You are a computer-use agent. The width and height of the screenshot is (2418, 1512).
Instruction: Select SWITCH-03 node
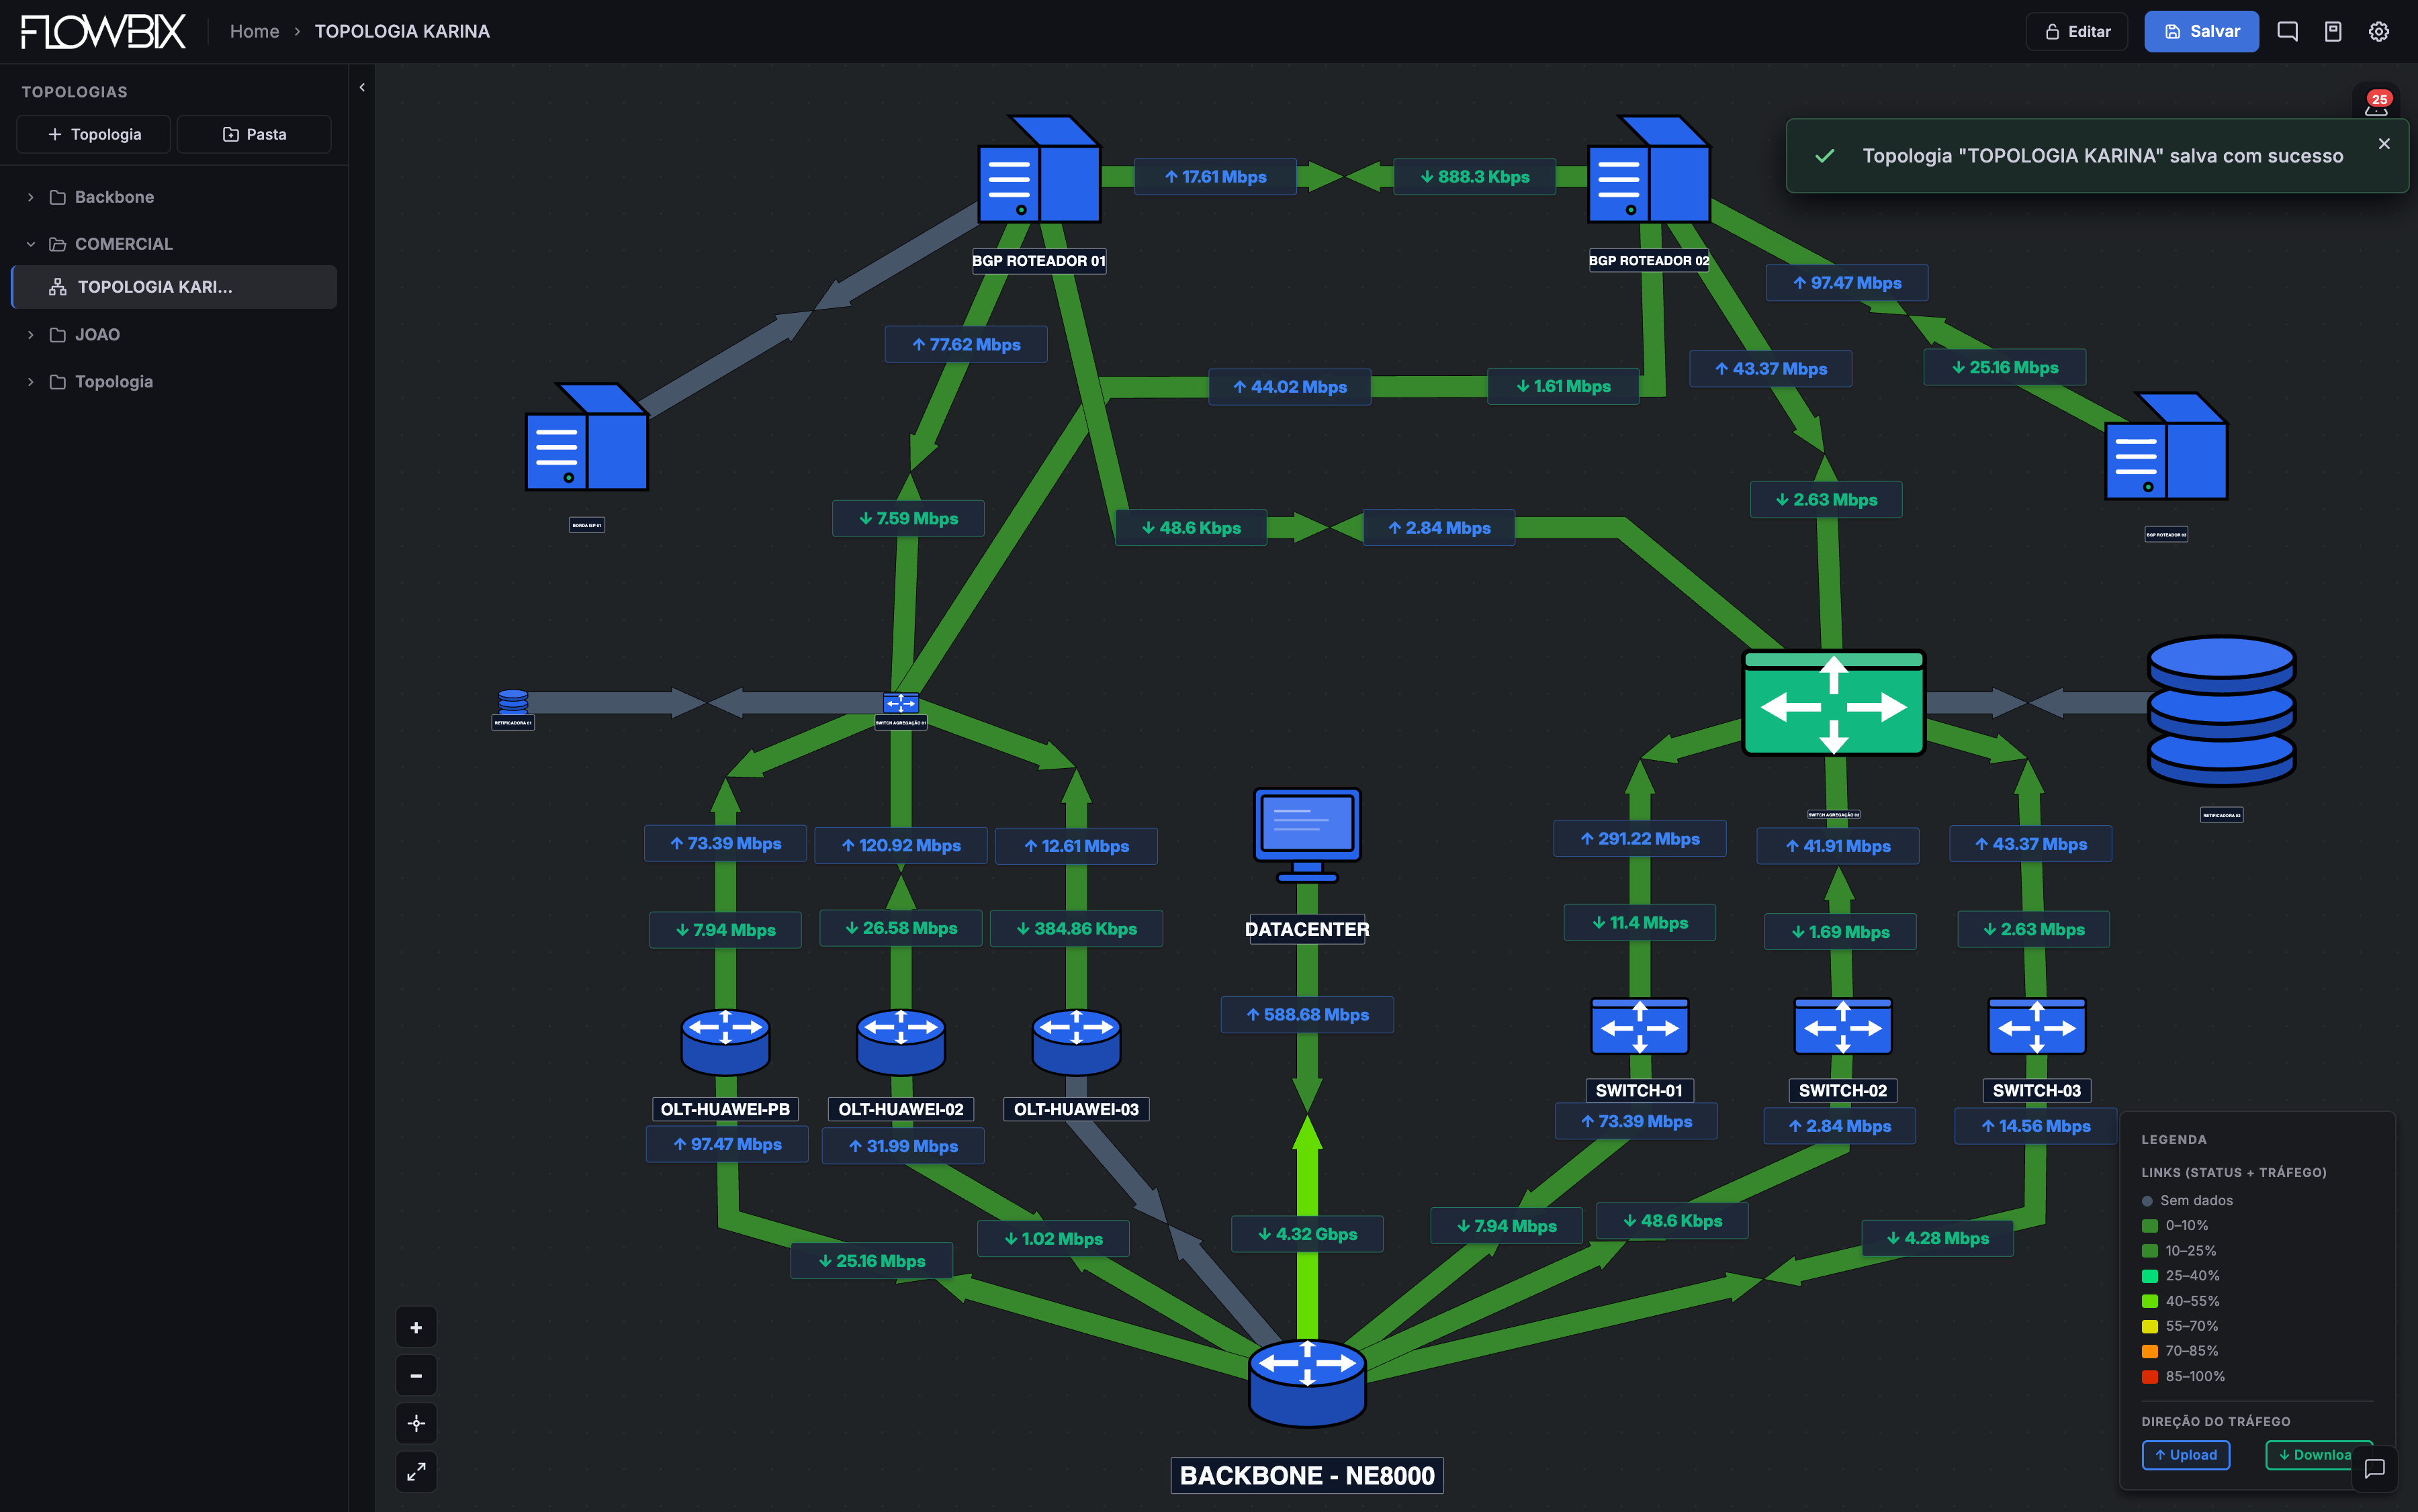[2037, 1027]
